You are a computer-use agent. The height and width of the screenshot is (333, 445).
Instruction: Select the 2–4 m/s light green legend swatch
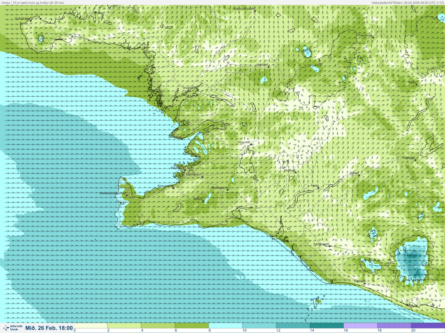pos(124,326)
